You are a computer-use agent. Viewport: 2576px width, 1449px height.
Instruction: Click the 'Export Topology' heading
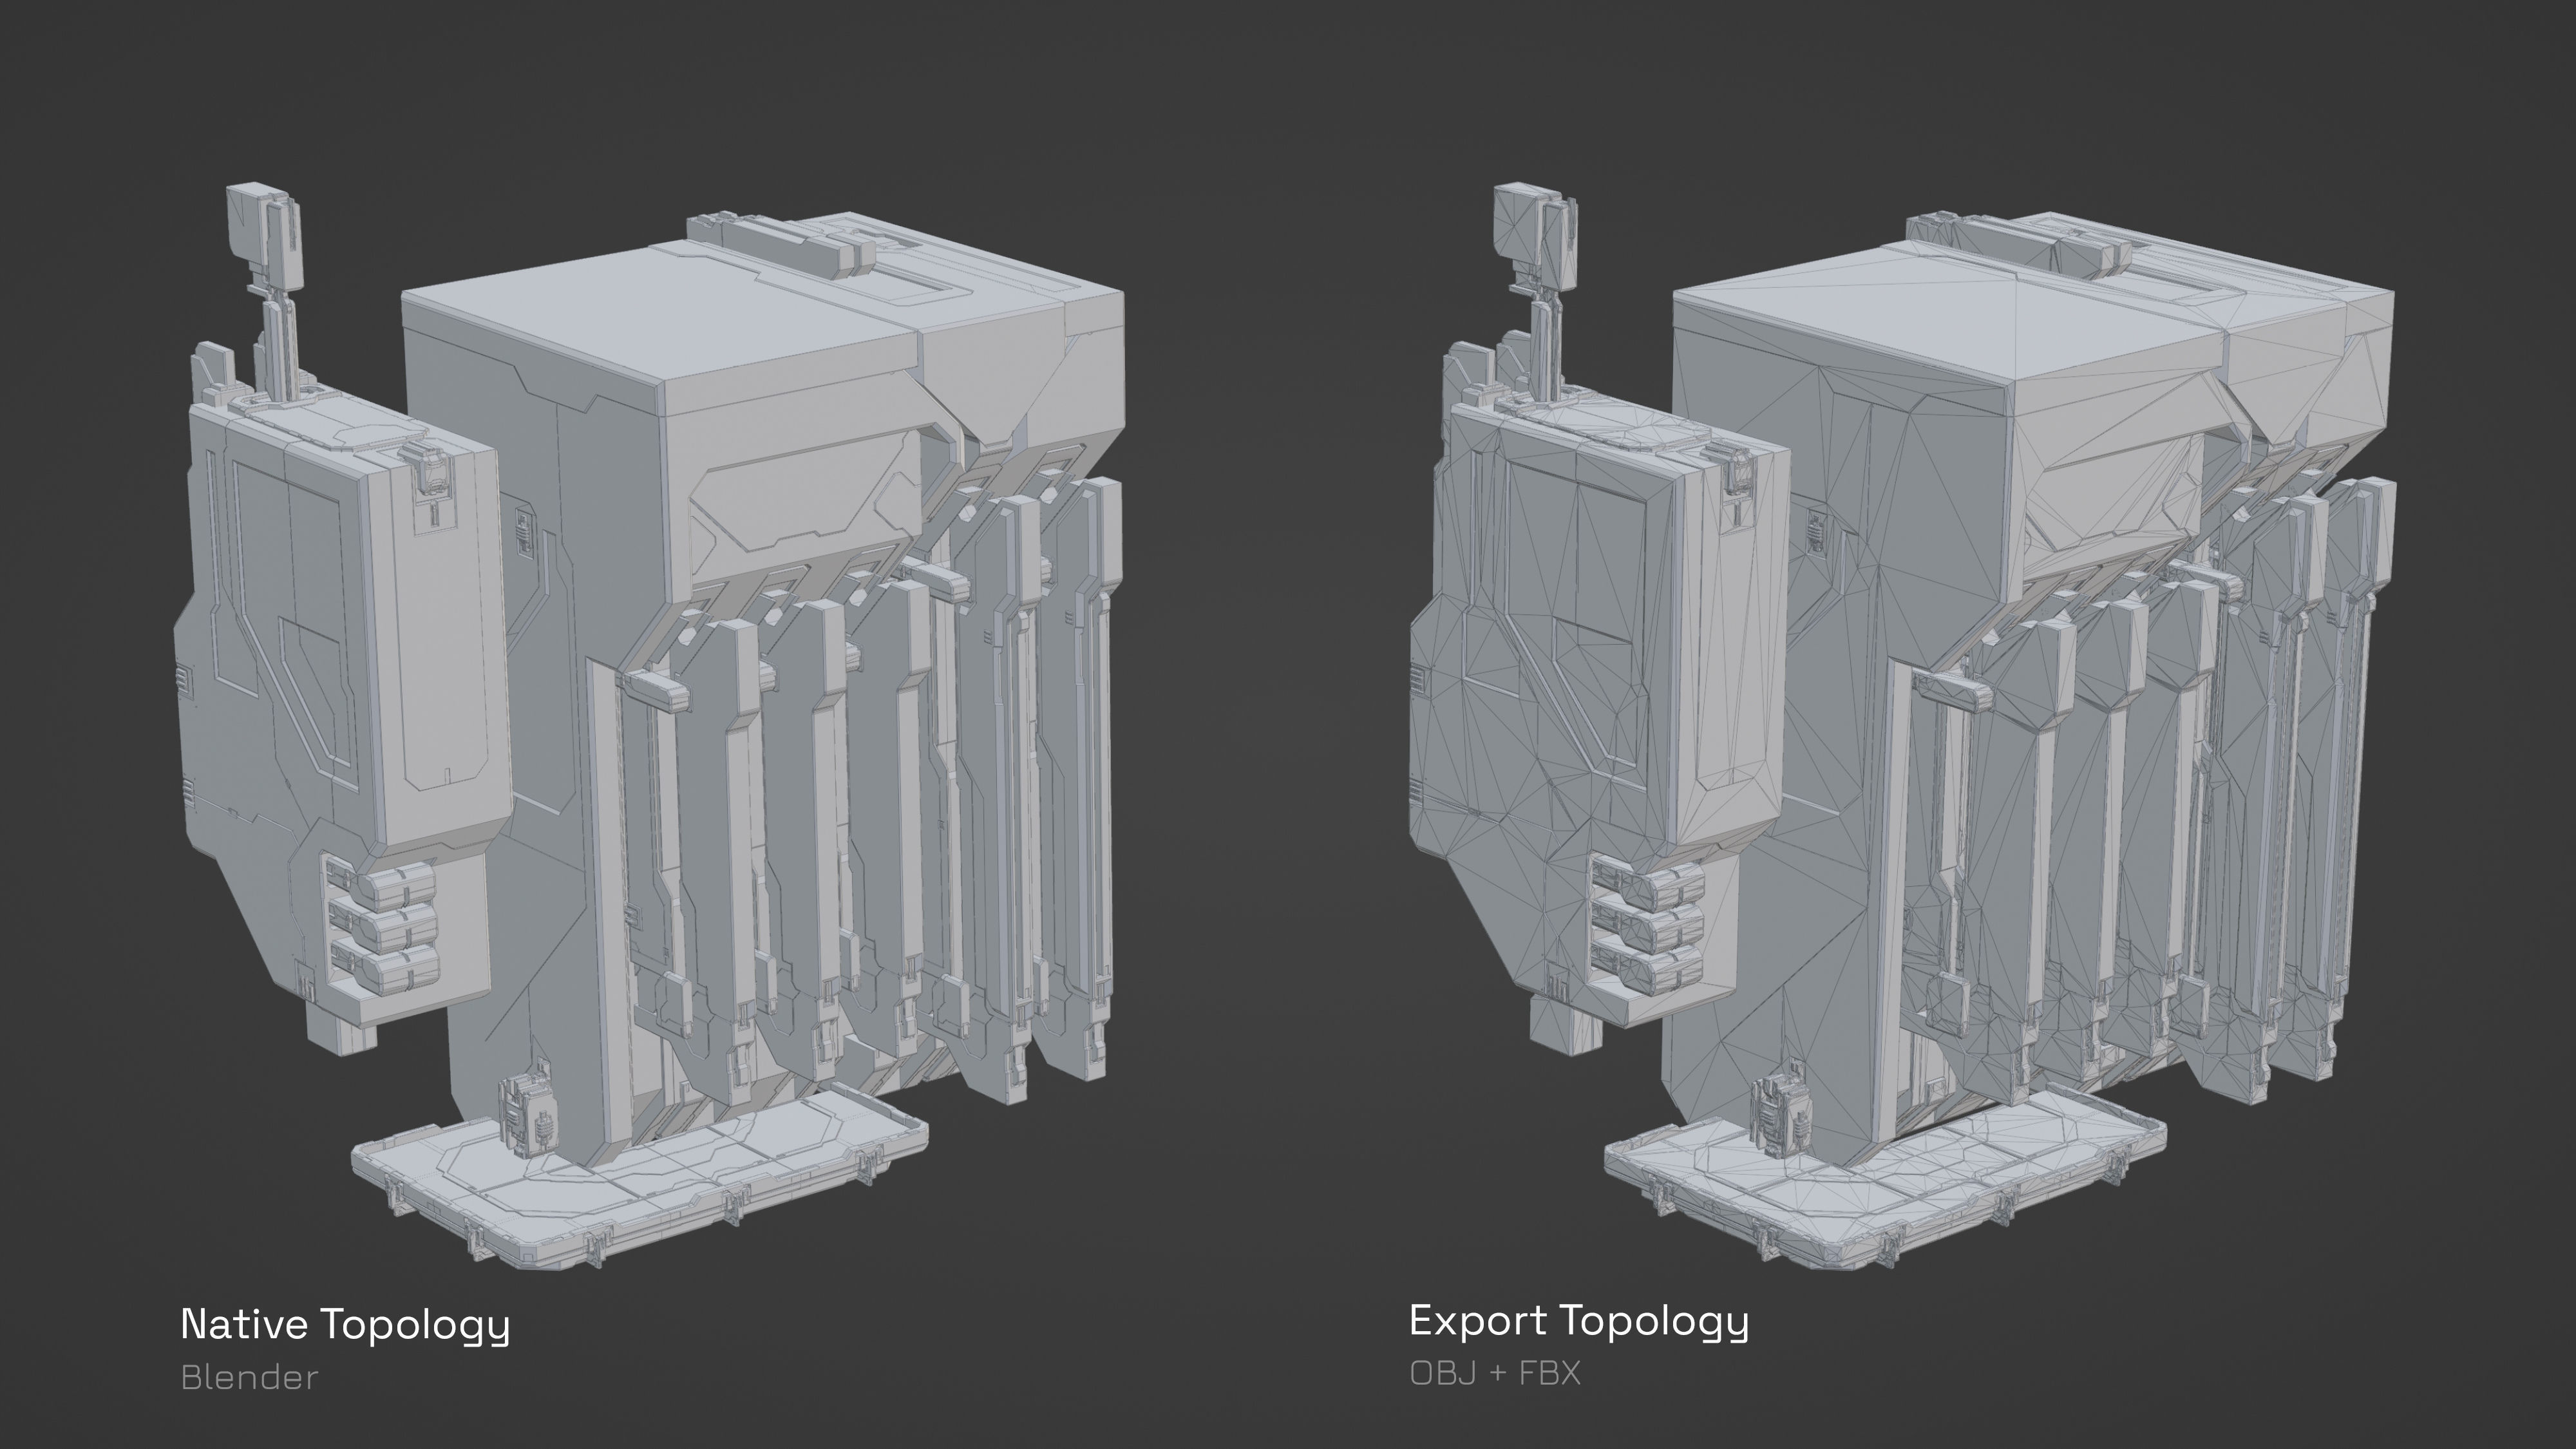click(x=1579, y=1322)
